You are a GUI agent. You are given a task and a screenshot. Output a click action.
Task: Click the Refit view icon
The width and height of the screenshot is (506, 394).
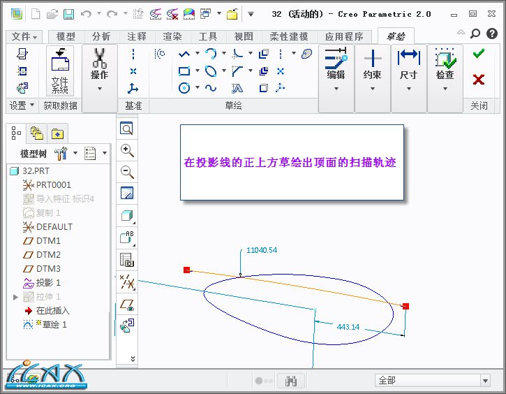tap(127, 129)
